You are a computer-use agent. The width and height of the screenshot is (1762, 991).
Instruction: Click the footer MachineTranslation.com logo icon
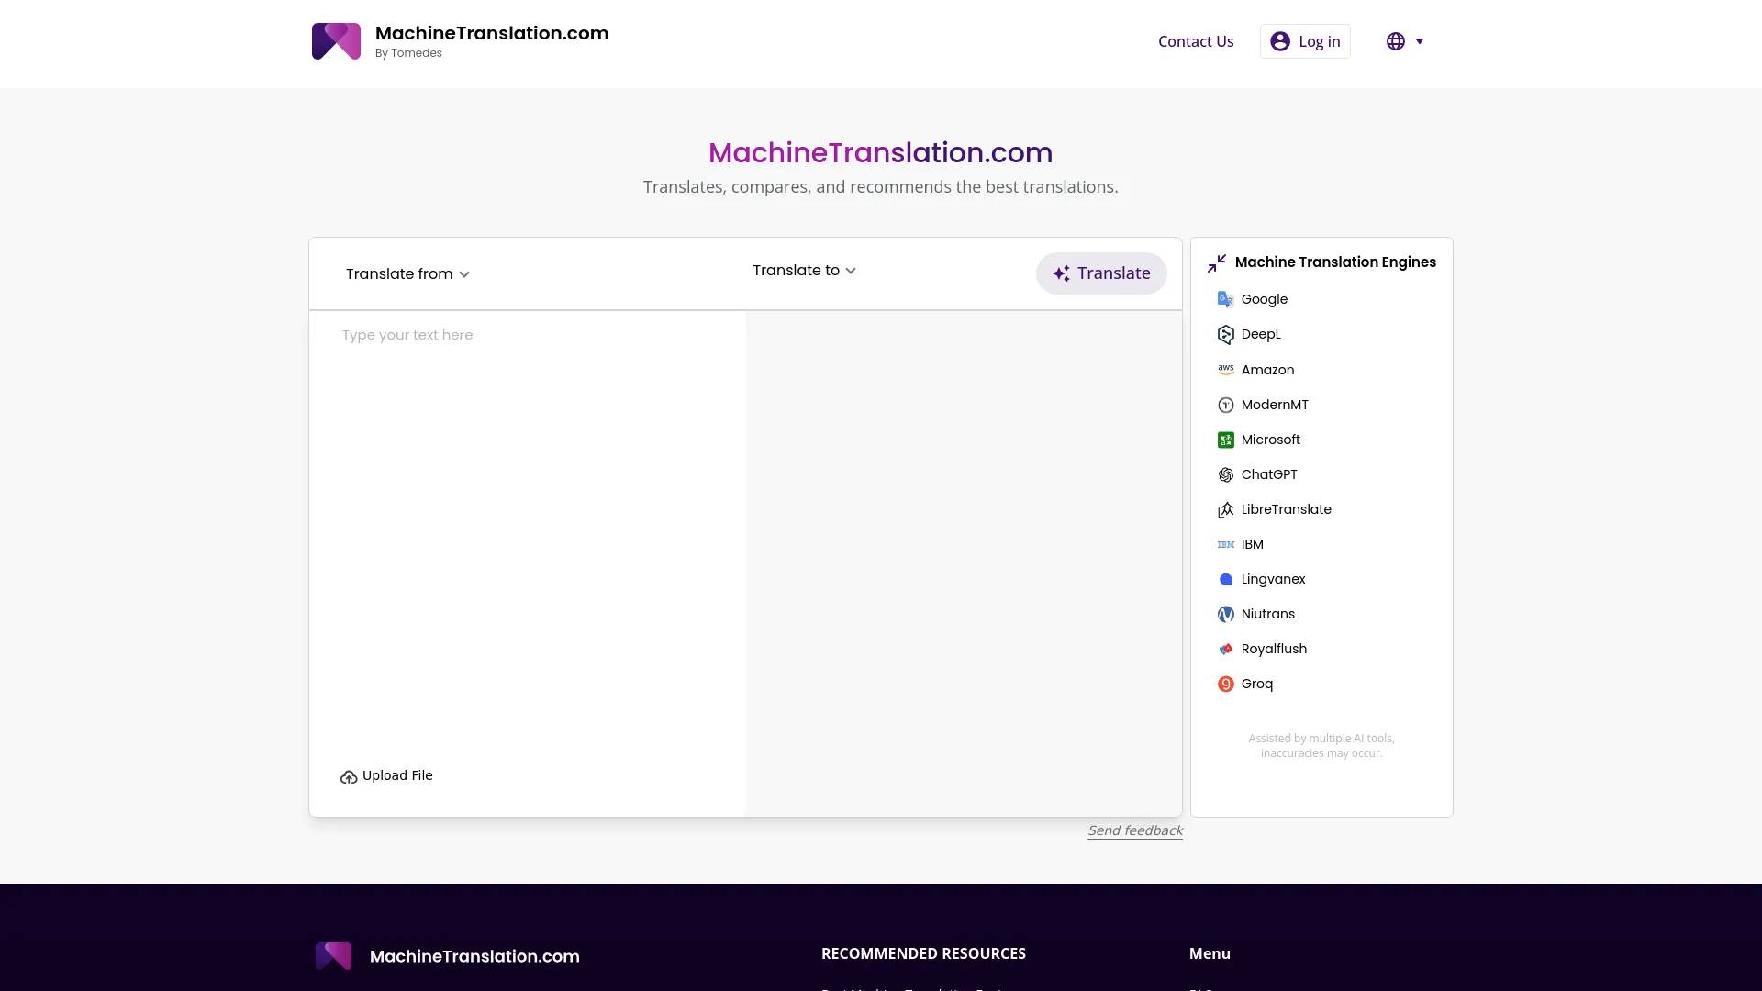[333, 956]
